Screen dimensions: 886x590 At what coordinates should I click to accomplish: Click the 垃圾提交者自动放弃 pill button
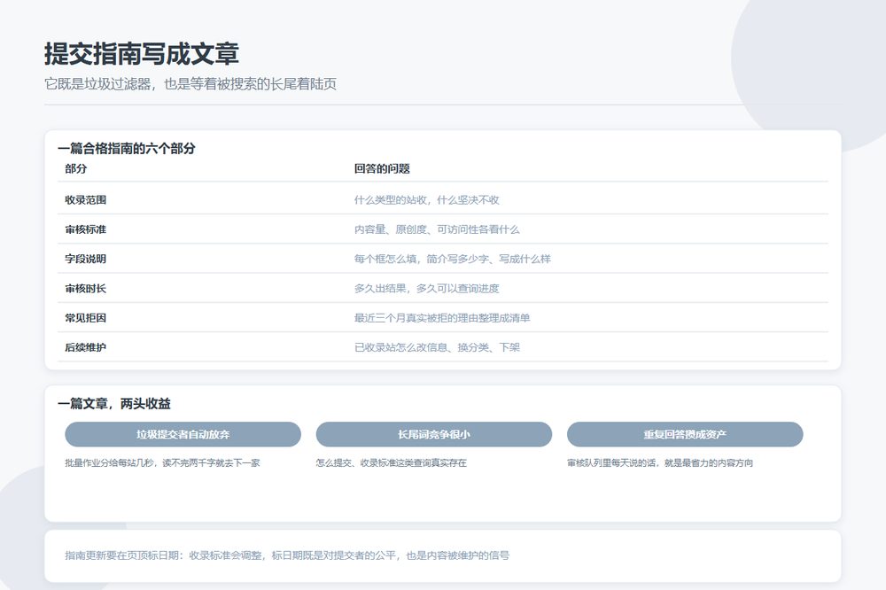coord(183,434)
